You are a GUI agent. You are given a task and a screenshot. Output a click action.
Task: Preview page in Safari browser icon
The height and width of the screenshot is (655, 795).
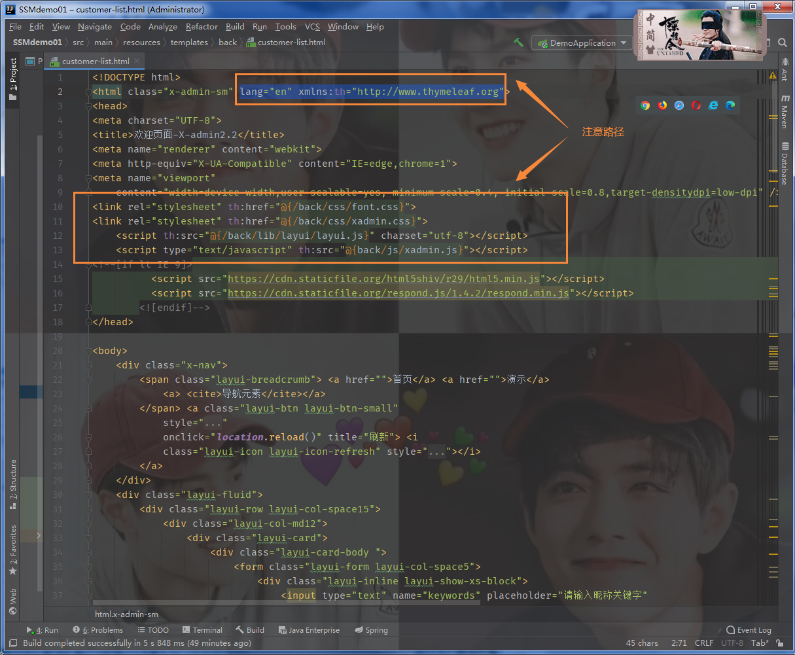679,105
